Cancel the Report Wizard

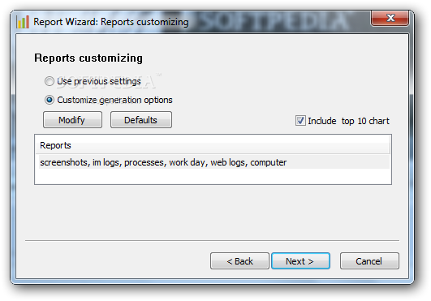(369, 261)
